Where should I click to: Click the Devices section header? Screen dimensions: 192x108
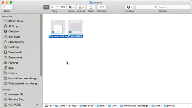(6, 90)
